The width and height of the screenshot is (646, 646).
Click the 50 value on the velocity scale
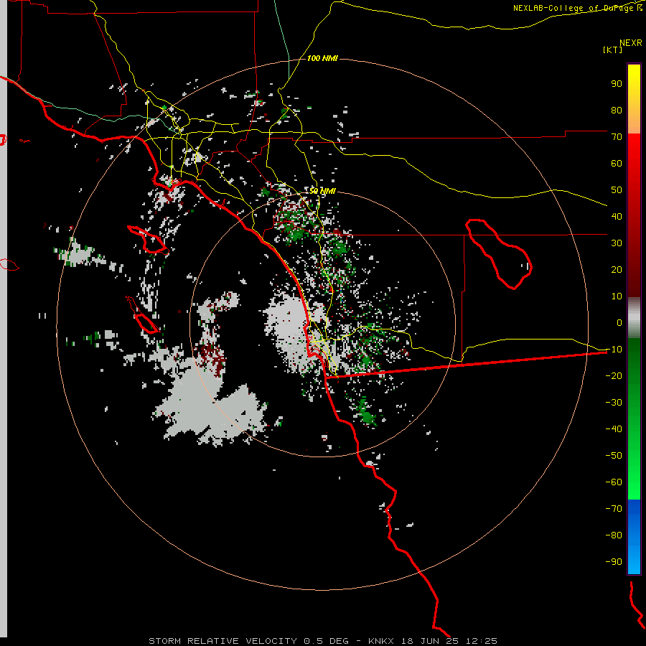click(617, 190)
